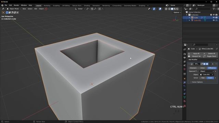Click the Toggle Stack button
219x123 pixels.
(210, 56)
